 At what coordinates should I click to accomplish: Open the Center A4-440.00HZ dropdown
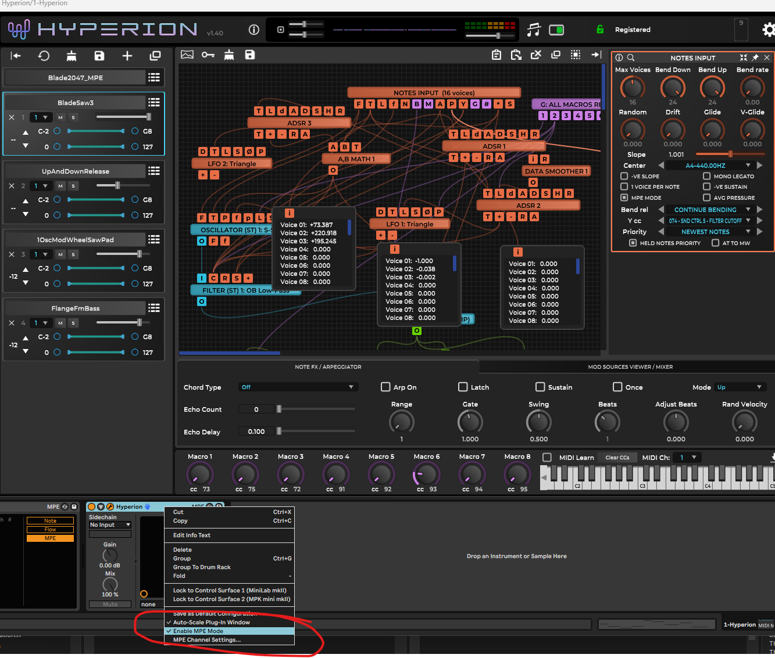tap(710, 166)
